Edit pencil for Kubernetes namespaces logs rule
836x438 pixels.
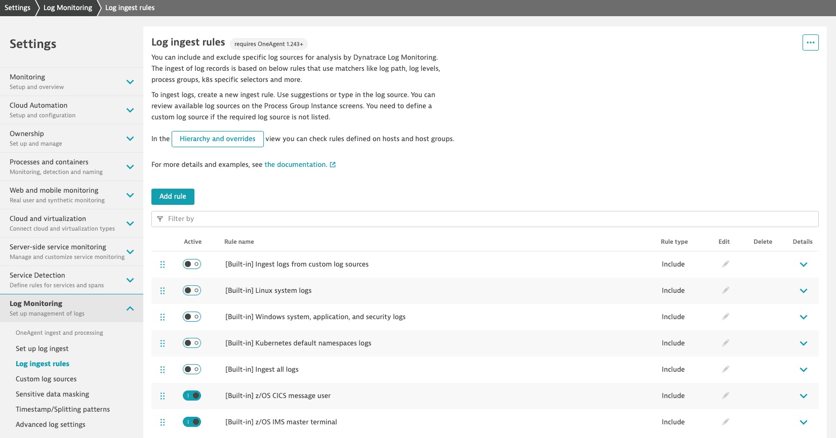point(726,343)
